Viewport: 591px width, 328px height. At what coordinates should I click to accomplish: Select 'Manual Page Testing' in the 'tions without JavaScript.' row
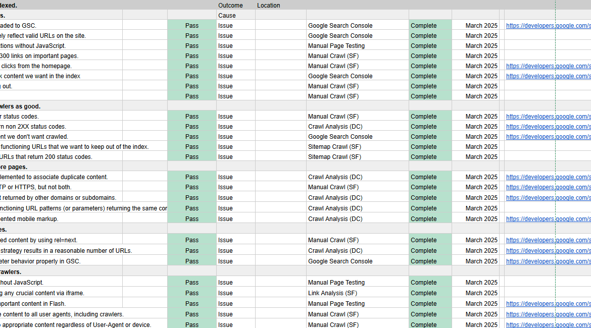pos(357,45)
